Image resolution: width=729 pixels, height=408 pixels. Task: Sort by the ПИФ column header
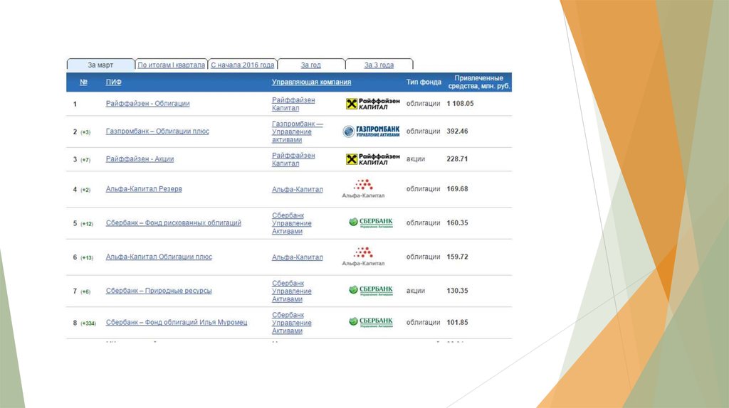113,82
